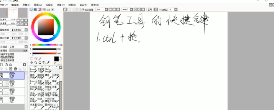Open the rotation angle dropdown in toolbar
274x110 pixels.
point(131,9)
